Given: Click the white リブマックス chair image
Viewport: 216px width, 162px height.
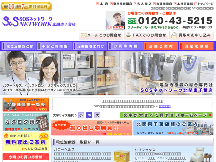Looking at the screenshot, I should point(197,154).
